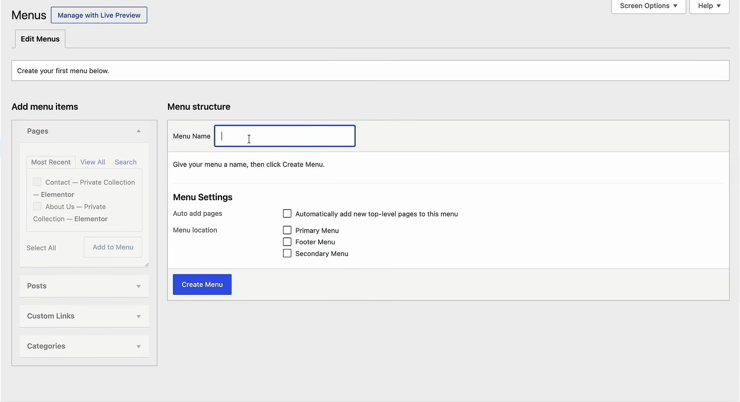Grab the Pages panel resize handle
740x402 pixels.
(147, 265)
